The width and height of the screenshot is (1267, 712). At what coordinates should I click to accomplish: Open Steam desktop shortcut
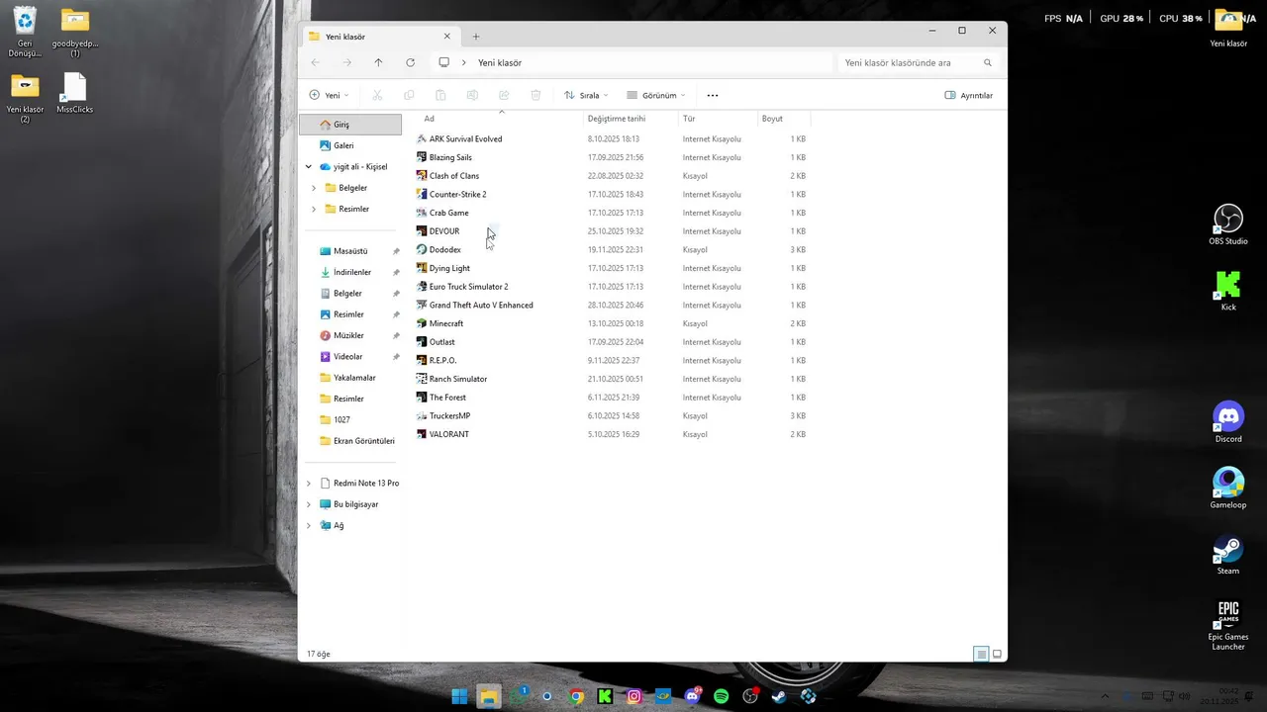click(1228, 555)
